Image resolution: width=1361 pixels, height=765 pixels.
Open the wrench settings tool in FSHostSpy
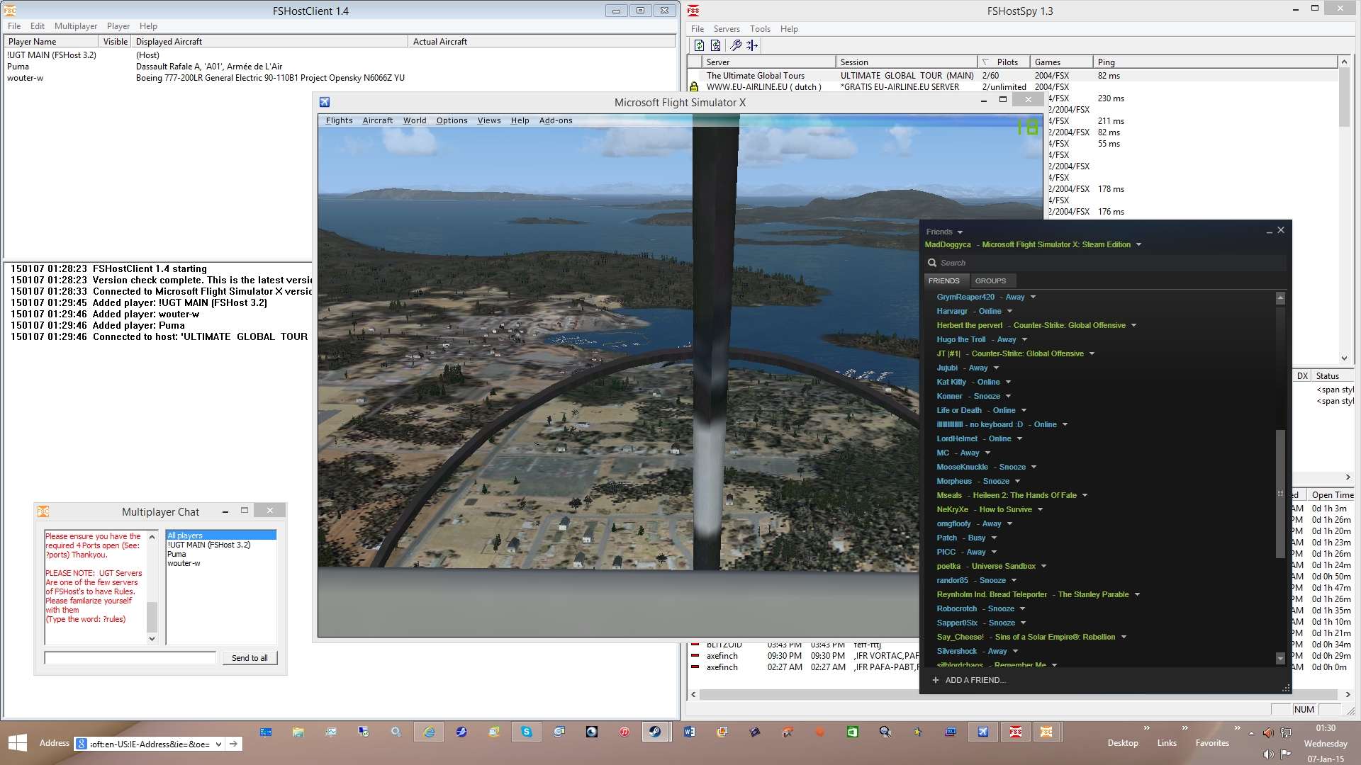[736, 45]
